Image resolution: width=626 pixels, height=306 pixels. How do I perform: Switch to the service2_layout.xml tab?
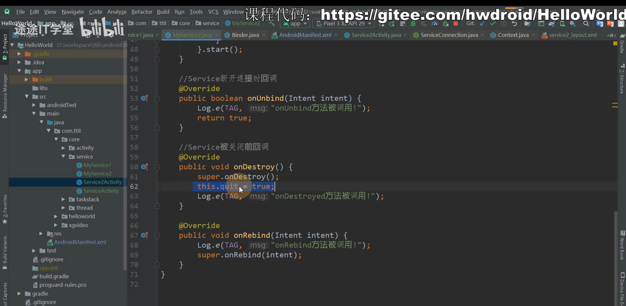point(569,35)
